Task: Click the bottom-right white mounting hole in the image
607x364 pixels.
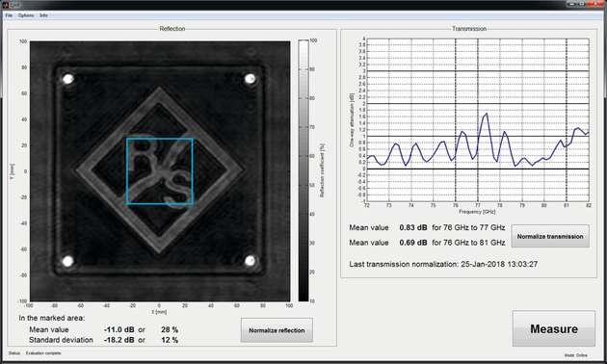Action: point(251,261)
